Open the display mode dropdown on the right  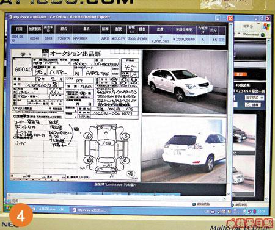tap(254, 98)
